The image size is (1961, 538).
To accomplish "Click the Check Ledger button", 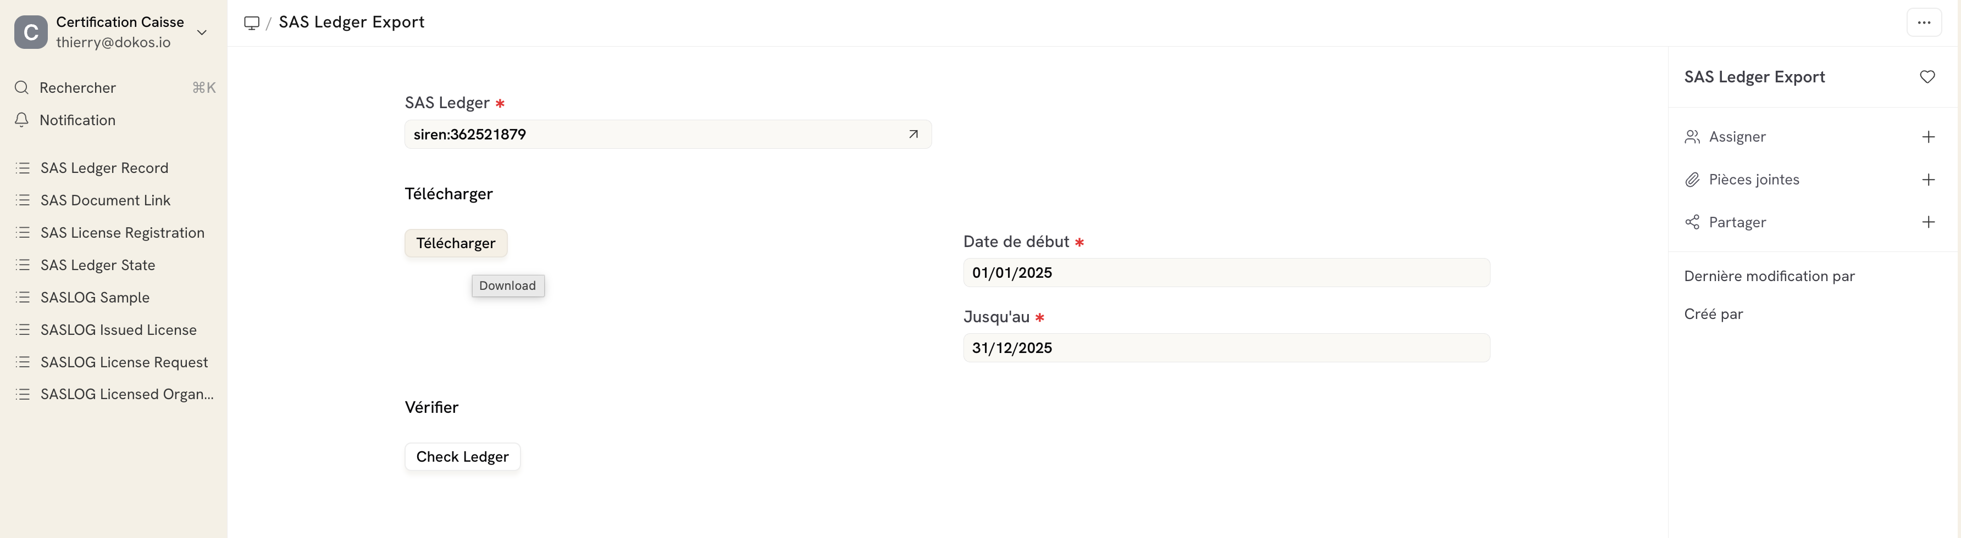I will 462,456.
